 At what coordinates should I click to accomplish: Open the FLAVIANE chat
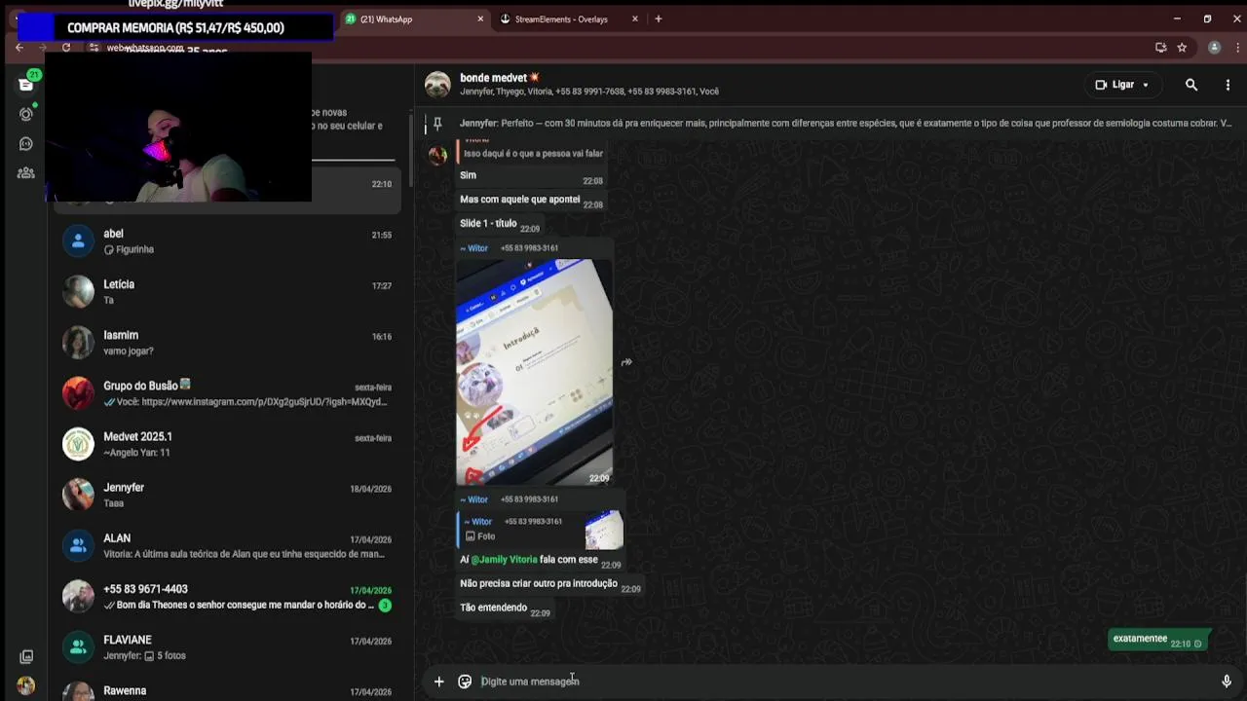(x=226, y=646)
